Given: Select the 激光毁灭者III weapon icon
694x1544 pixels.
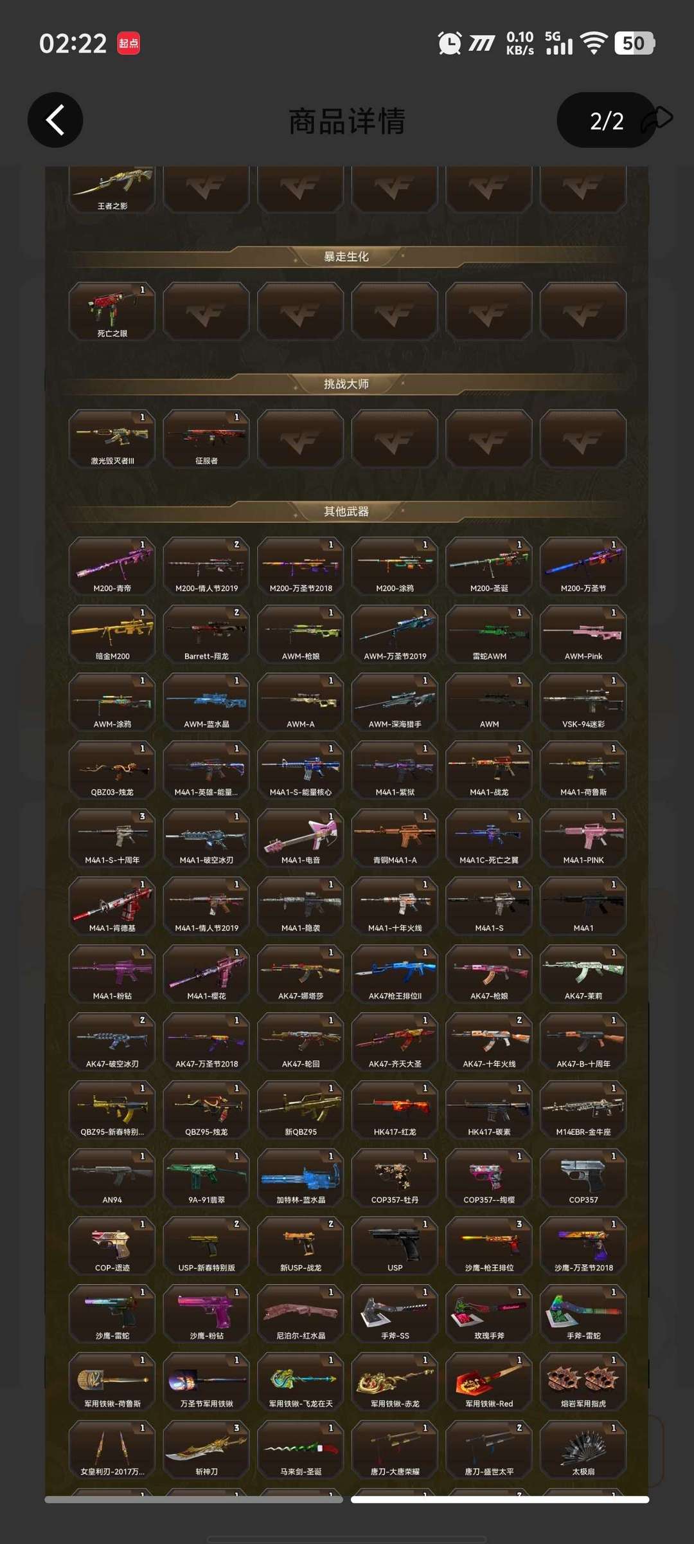Looking at the screenshot, I should [x=112, y=438].
